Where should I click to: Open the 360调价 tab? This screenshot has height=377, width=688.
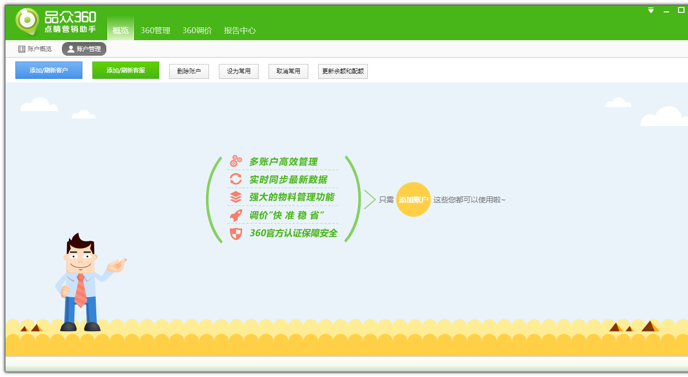[x=197, y=30]
